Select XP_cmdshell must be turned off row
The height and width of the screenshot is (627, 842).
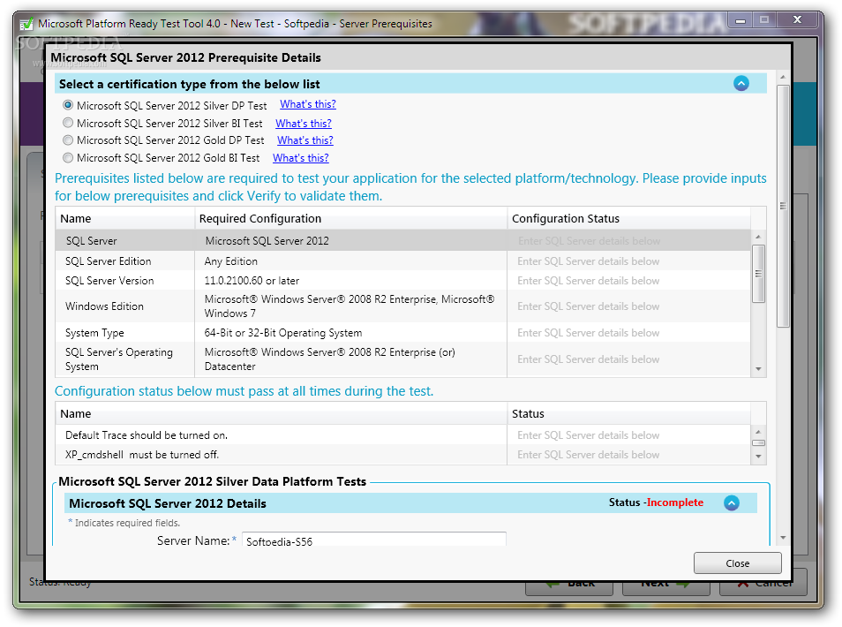[402, 455]
